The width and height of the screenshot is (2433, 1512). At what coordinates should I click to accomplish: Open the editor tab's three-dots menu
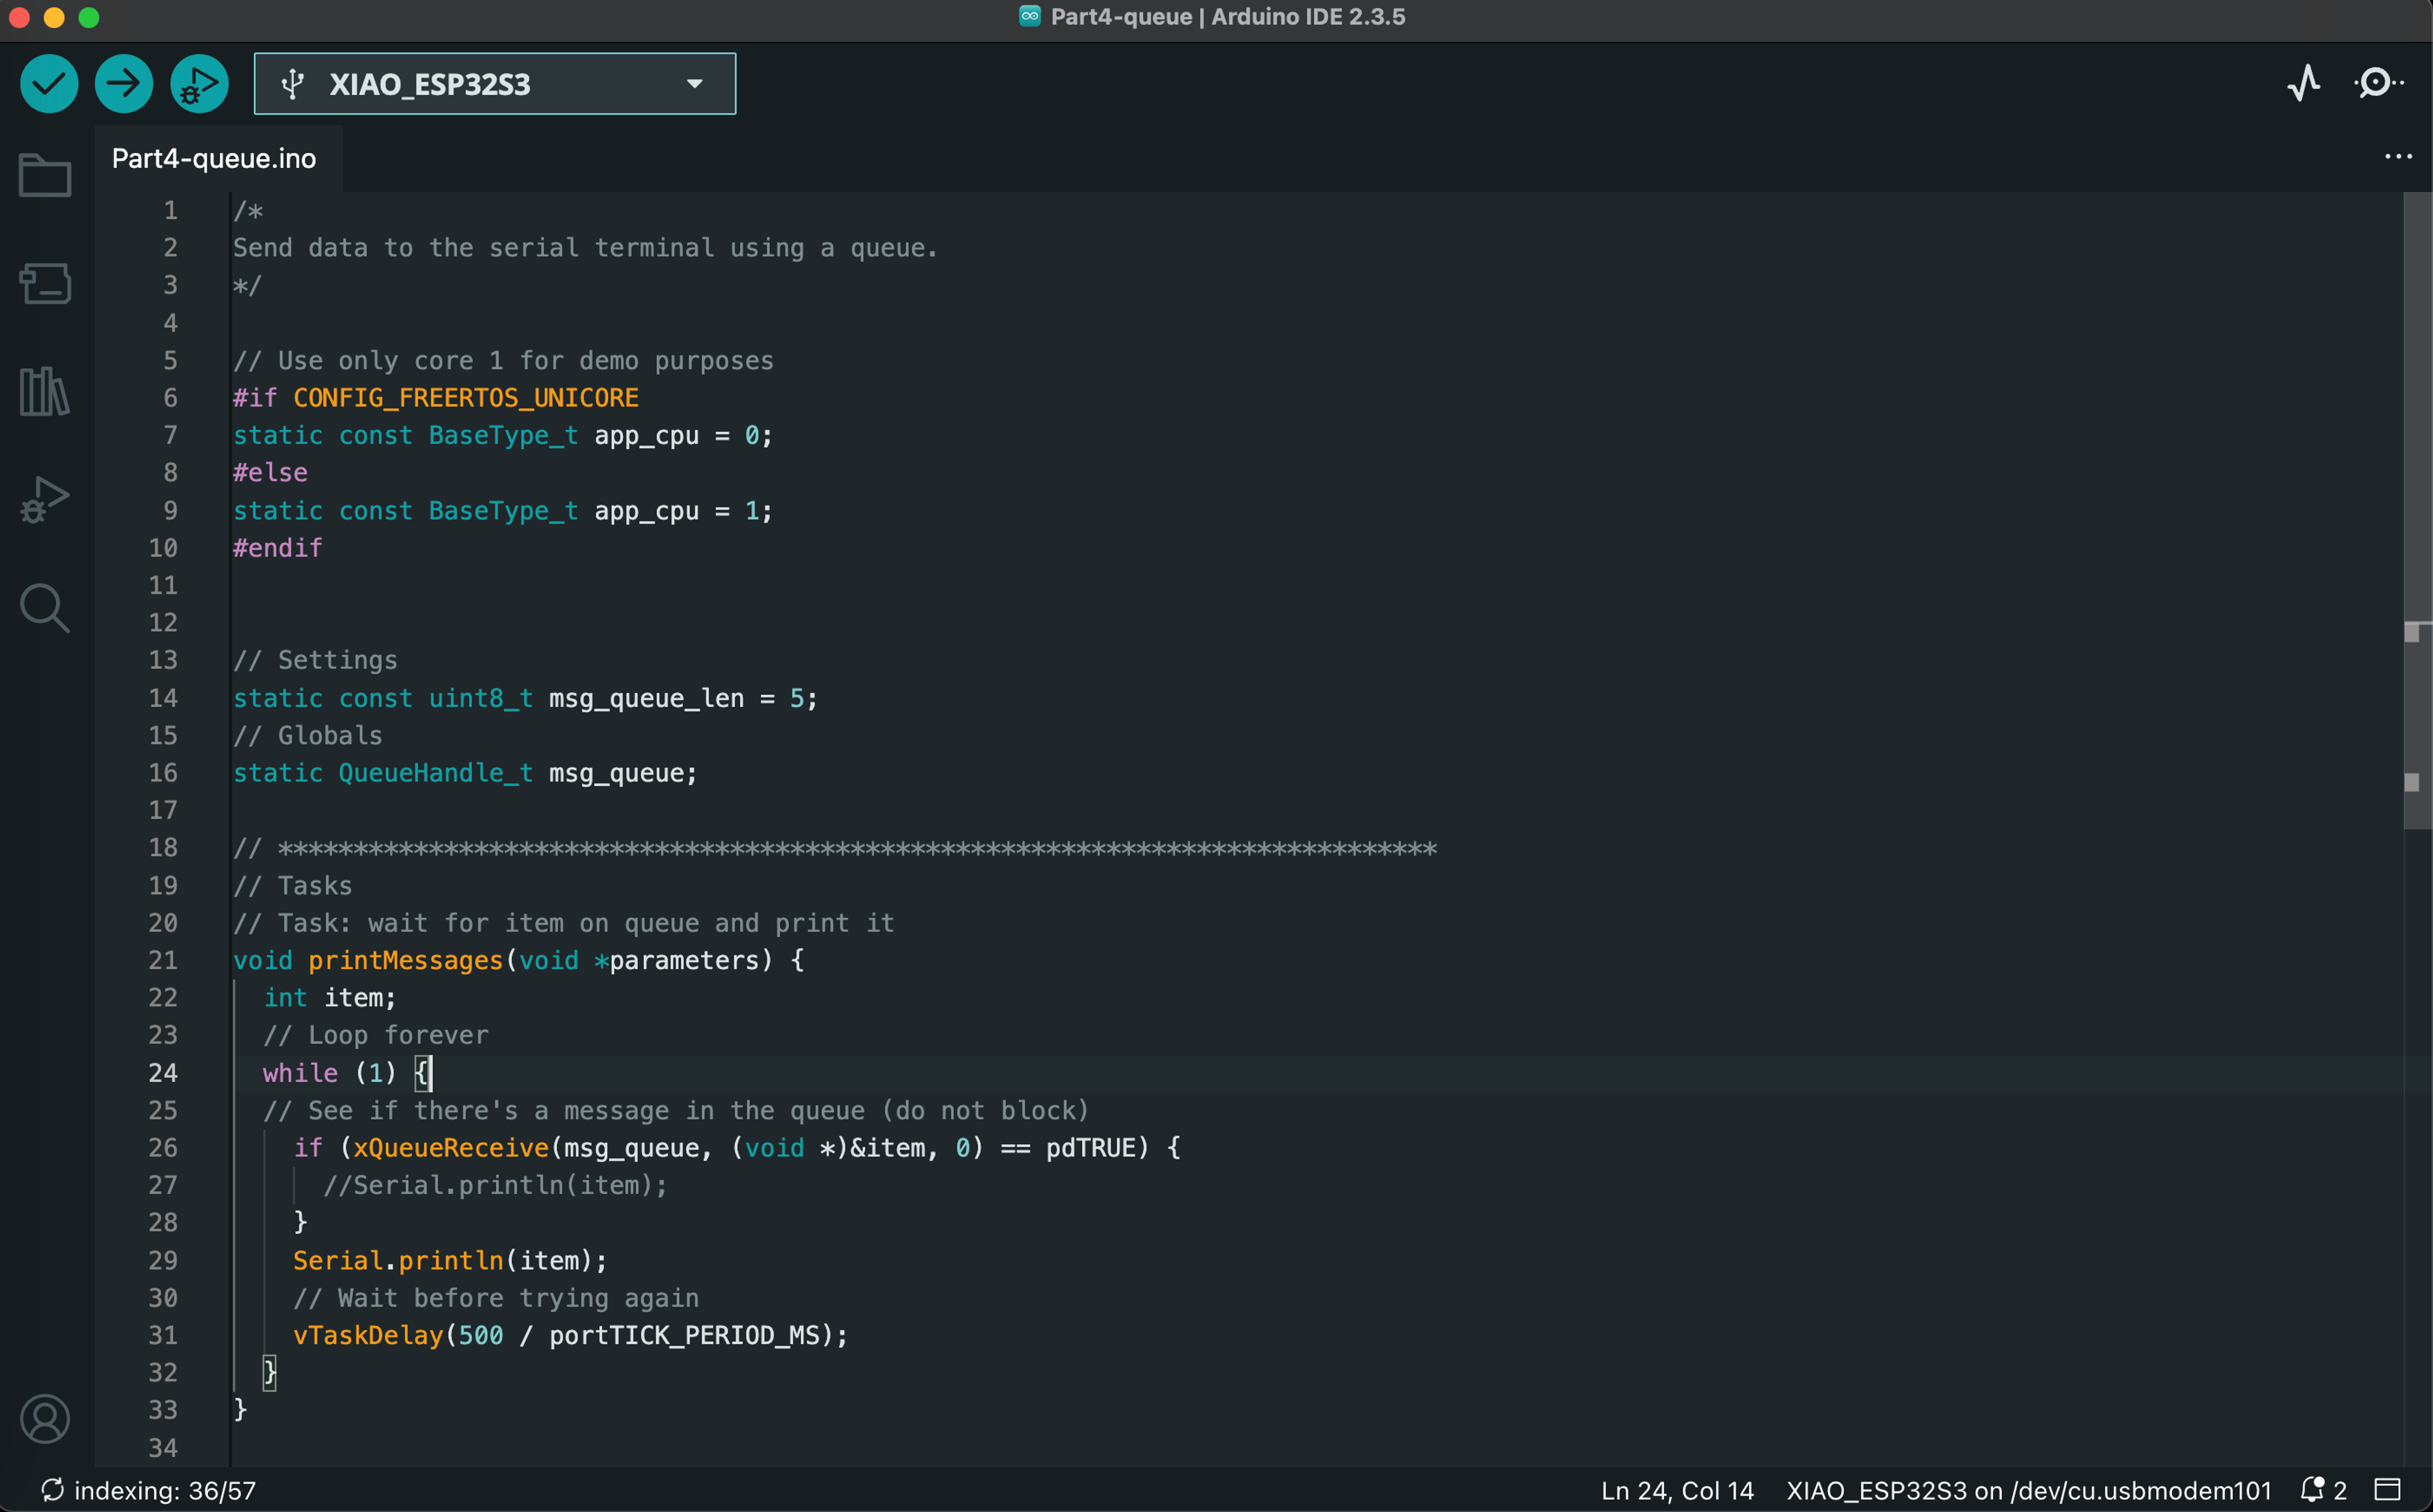coord(2398,157)
